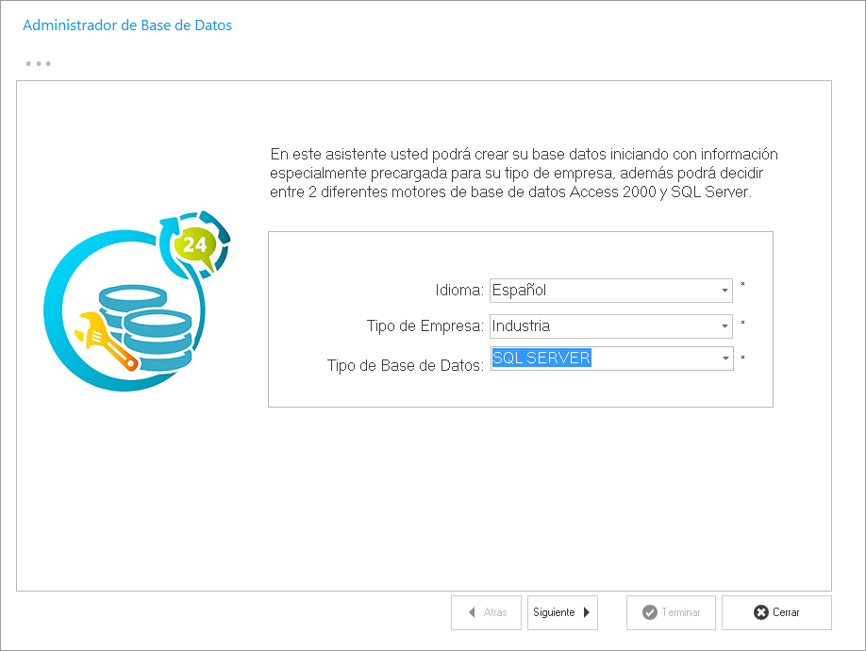Click the highlighted SQL SERVER text
866x651 pixels.
541,359
